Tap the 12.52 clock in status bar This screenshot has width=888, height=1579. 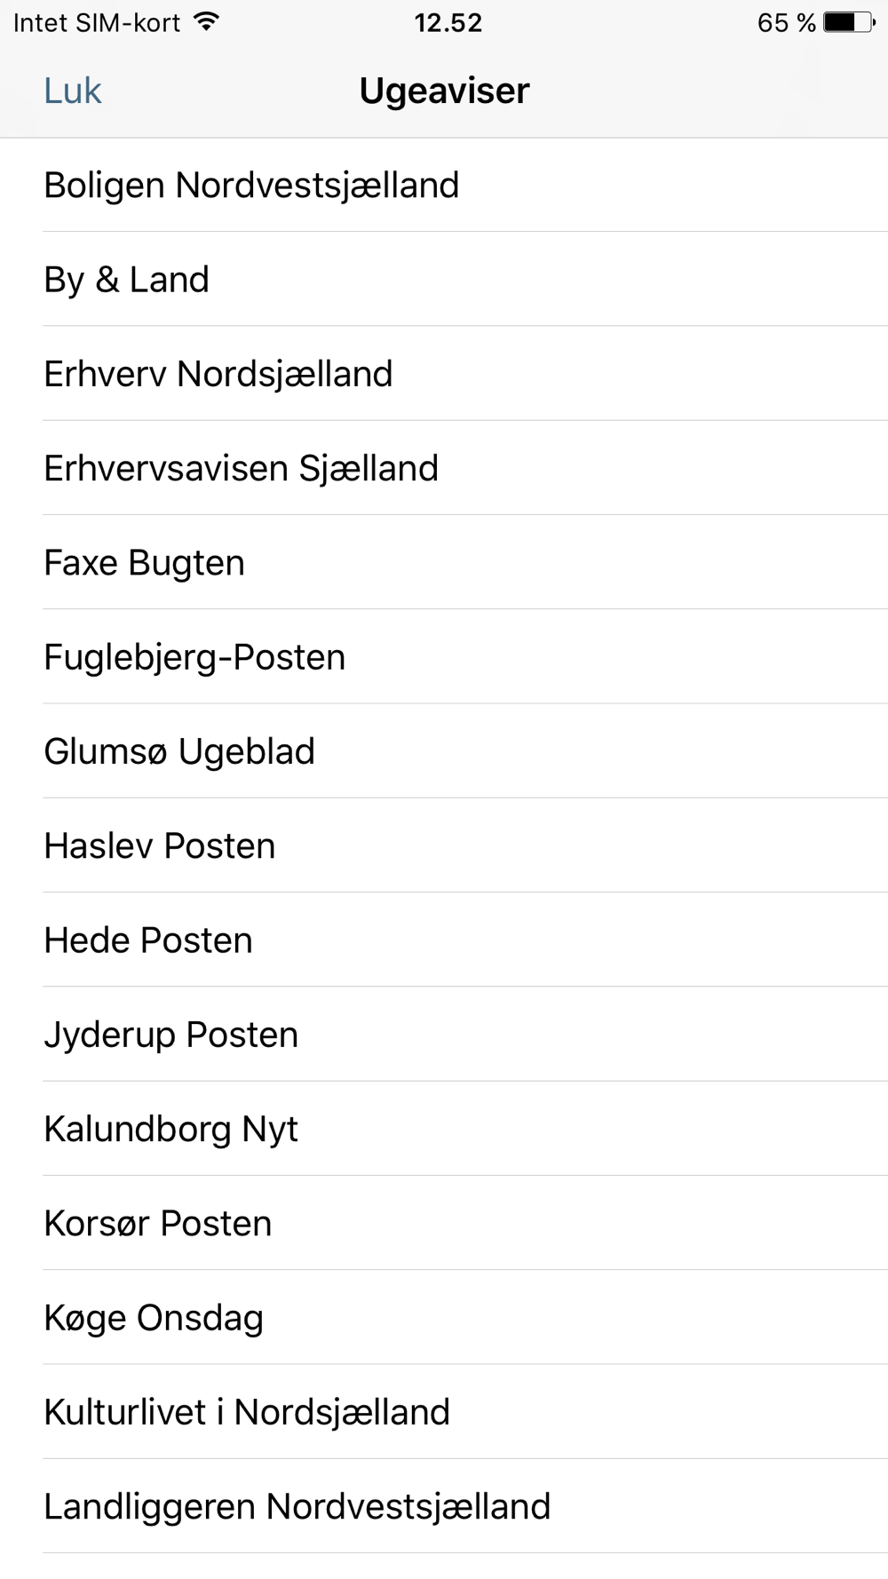448,22
